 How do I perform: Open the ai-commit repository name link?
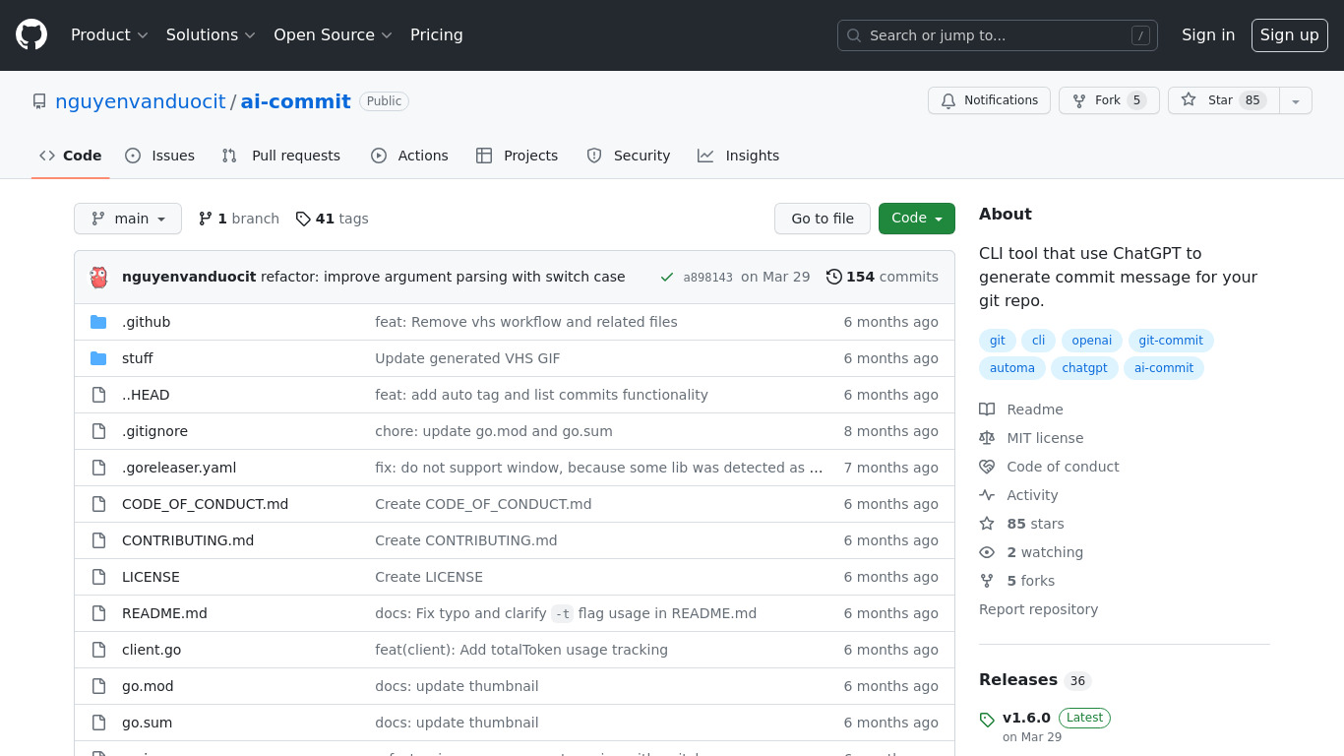tap(296, 101)
